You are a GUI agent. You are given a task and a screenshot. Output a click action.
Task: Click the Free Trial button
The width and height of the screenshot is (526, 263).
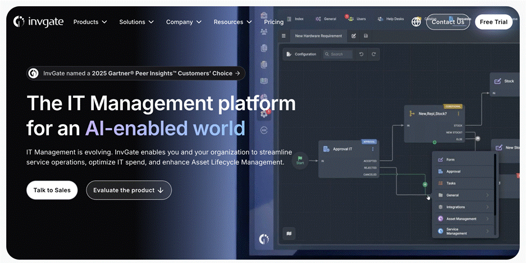pyautogui.click(x=493, y=22)
